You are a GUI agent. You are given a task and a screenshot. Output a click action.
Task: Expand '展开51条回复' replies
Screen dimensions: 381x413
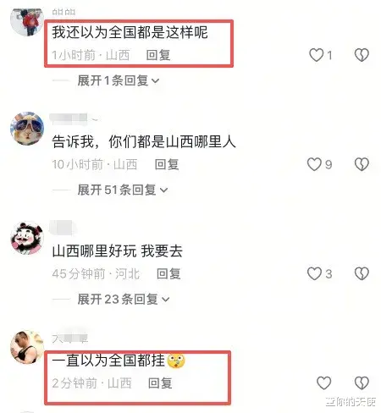point(123,190)
